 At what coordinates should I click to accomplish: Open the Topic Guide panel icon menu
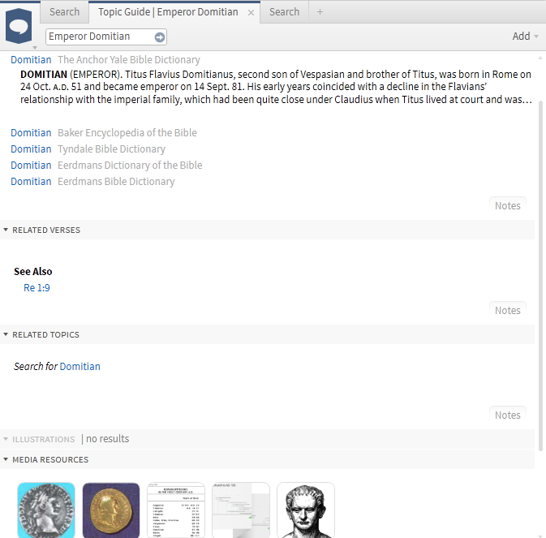19,27
